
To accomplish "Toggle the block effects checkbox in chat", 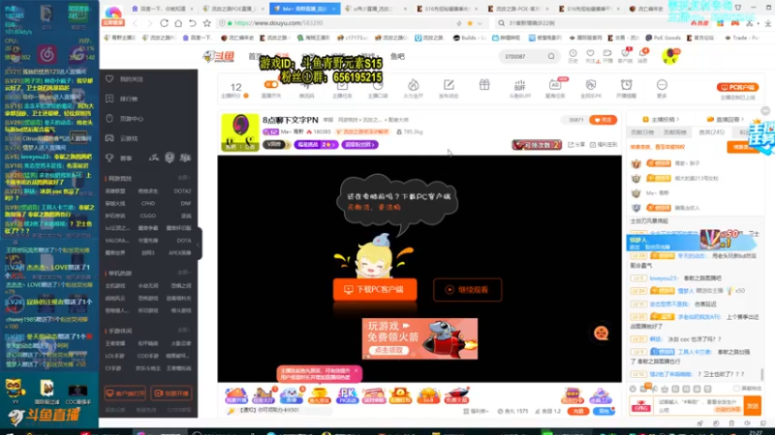I will coord(736,389).
